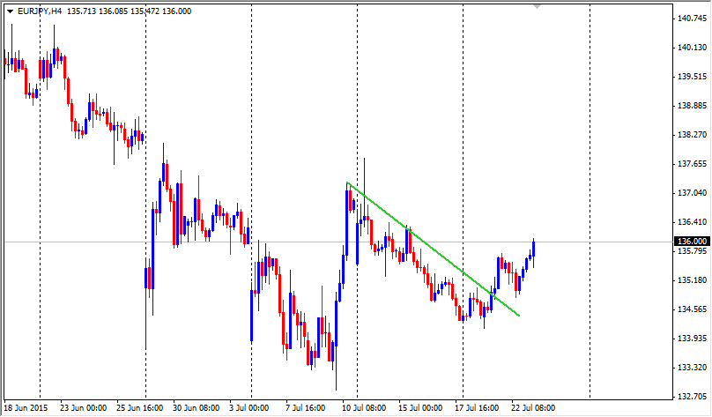Click the 23 Jun 00:00 time label

click(x=84, y=408)
